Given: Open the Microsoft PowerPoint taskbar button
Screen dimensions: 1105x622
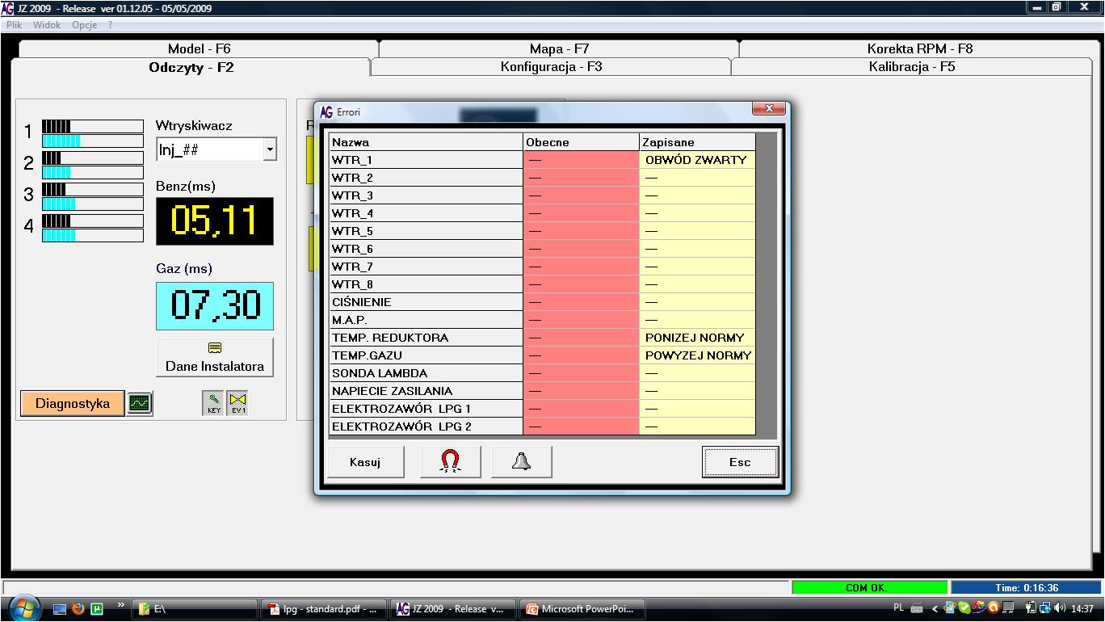Looking at the screenshot, I should tap(583, 609).
